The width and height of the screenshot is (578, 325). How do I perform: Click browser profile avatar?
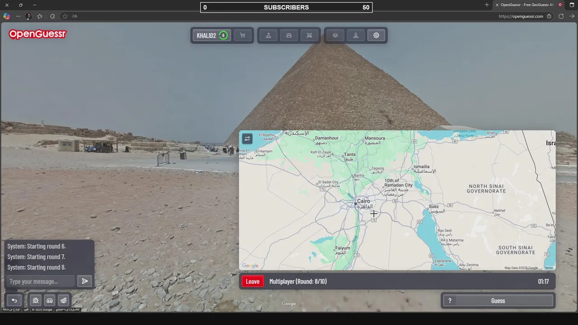tap(29, 16)
